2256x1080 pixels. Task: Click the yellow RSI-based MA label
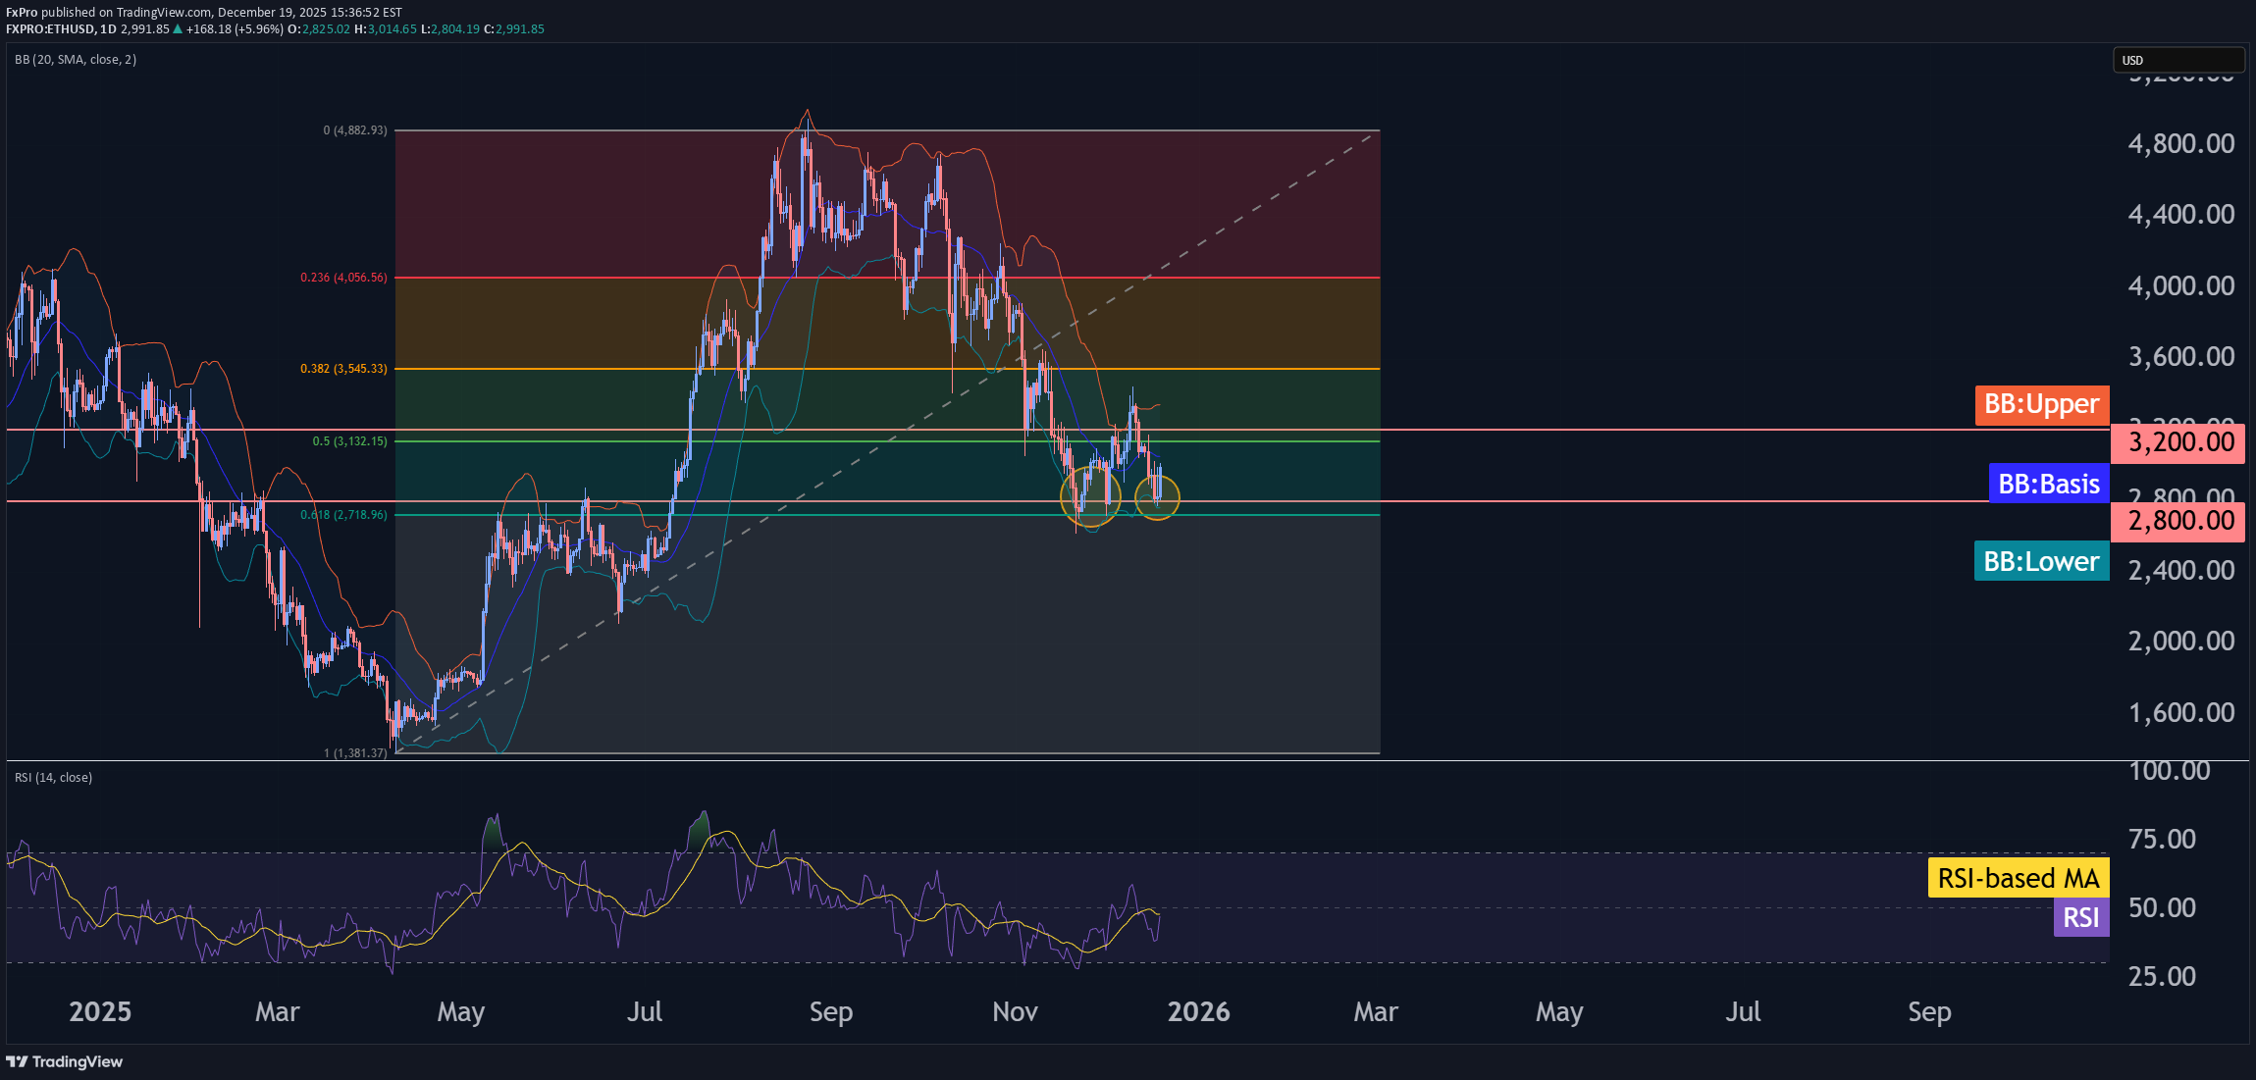[2018, 878]
